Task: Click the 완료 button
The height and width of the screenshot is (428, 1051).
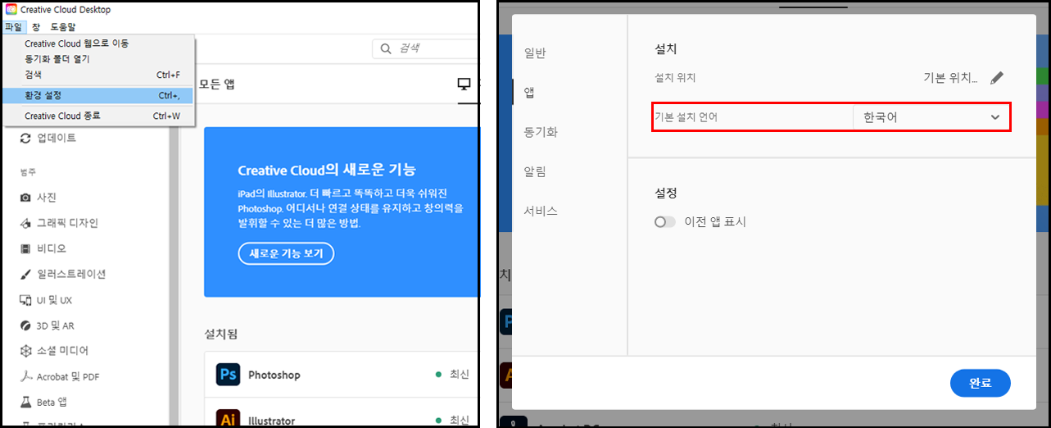Action: pos(981,383)
